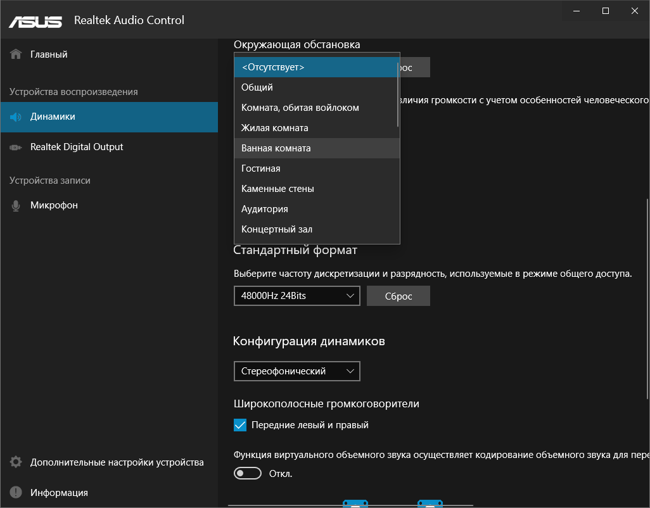Pick Каменные стены in the list
This screenshot has height=508, width=650.
tap(277, 189)
